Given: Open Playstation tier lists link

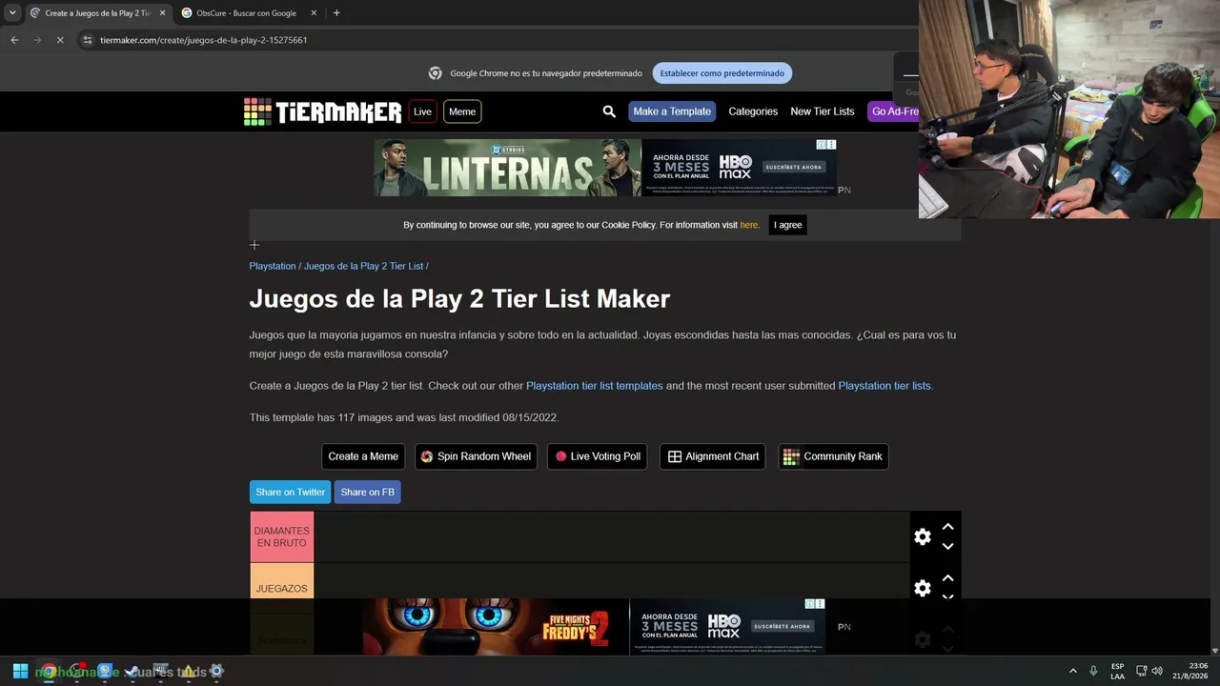Looking at the screenshot, I should 884,386.
